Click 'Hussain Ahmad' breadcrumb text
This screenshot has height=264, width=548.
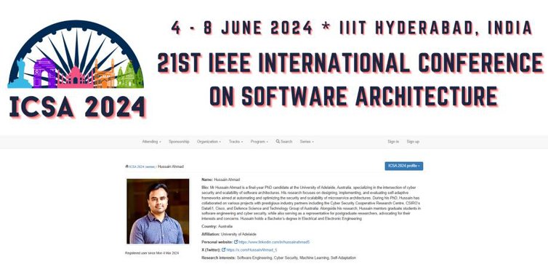pyautogui.click(x=171, y=167)
